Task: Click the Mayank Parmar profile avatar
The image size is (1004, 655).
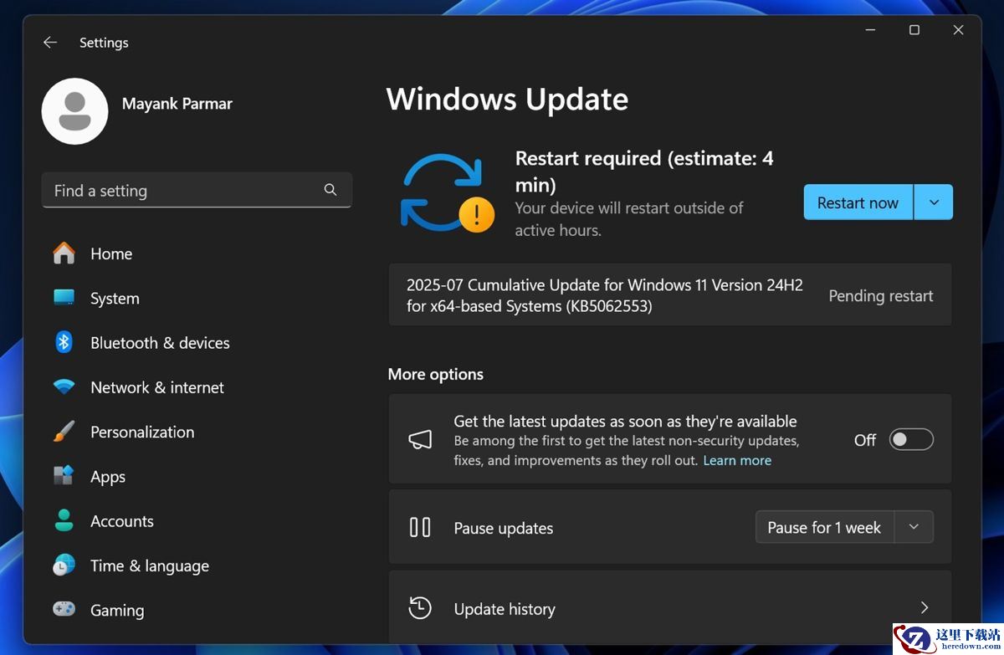Action: tap(74, 111)
